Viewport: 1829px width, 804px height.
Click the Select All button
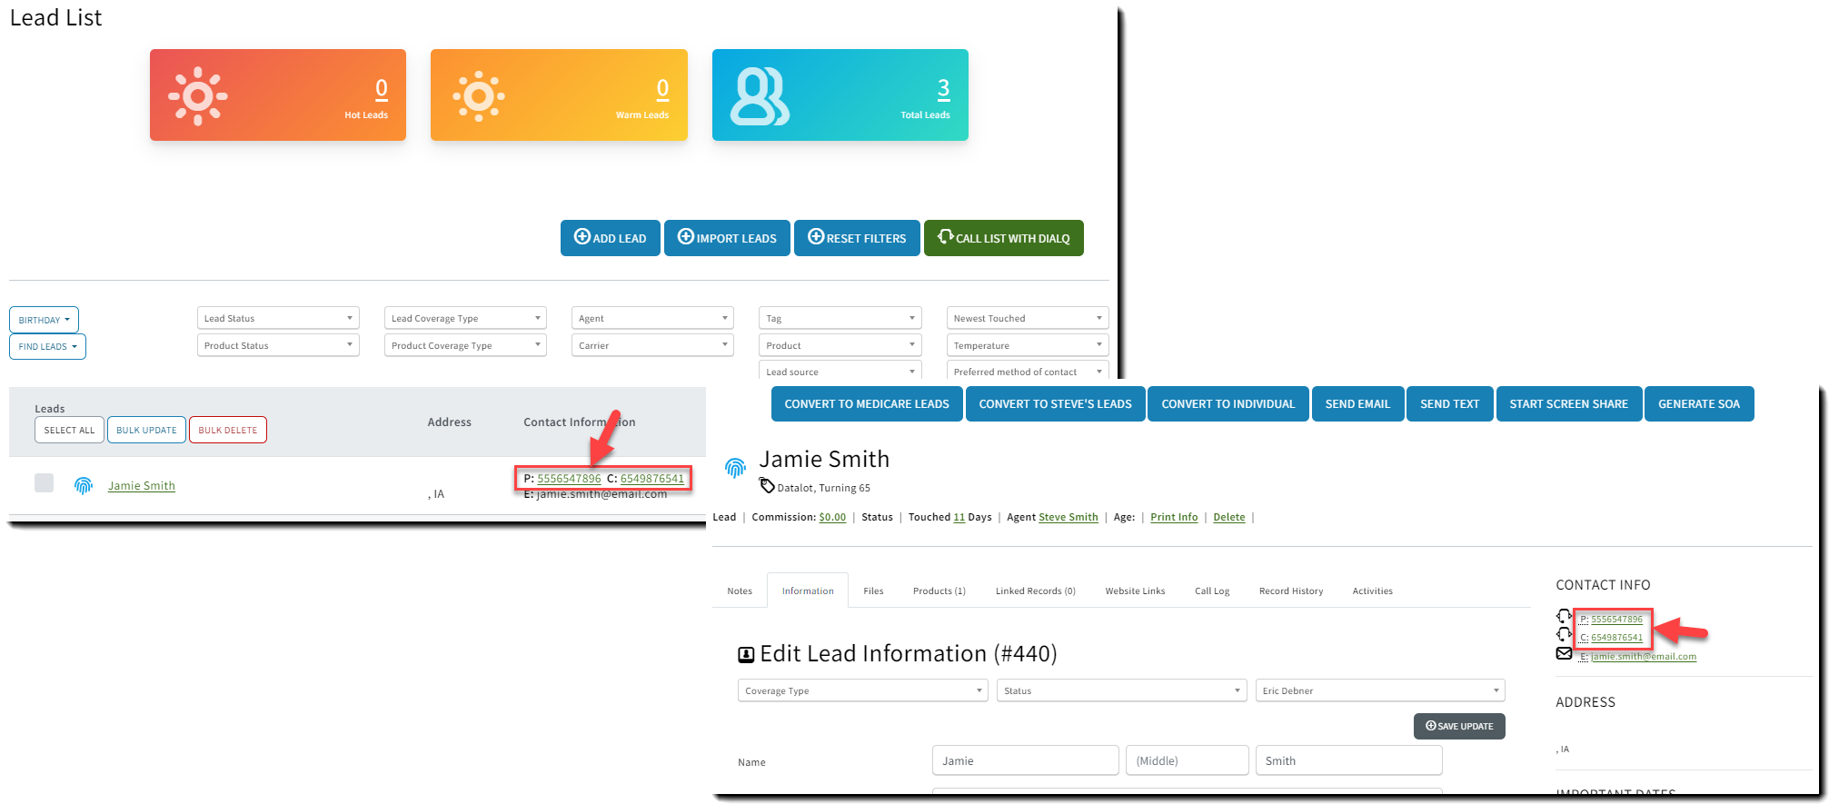(x=69, y=430)
